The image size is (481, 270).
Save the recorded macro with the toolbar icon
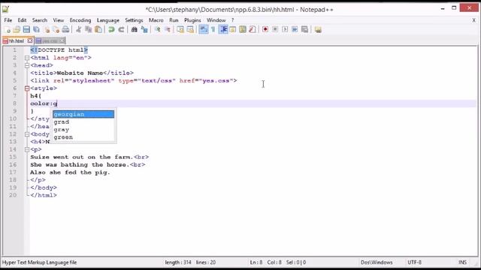click(304, 29)
